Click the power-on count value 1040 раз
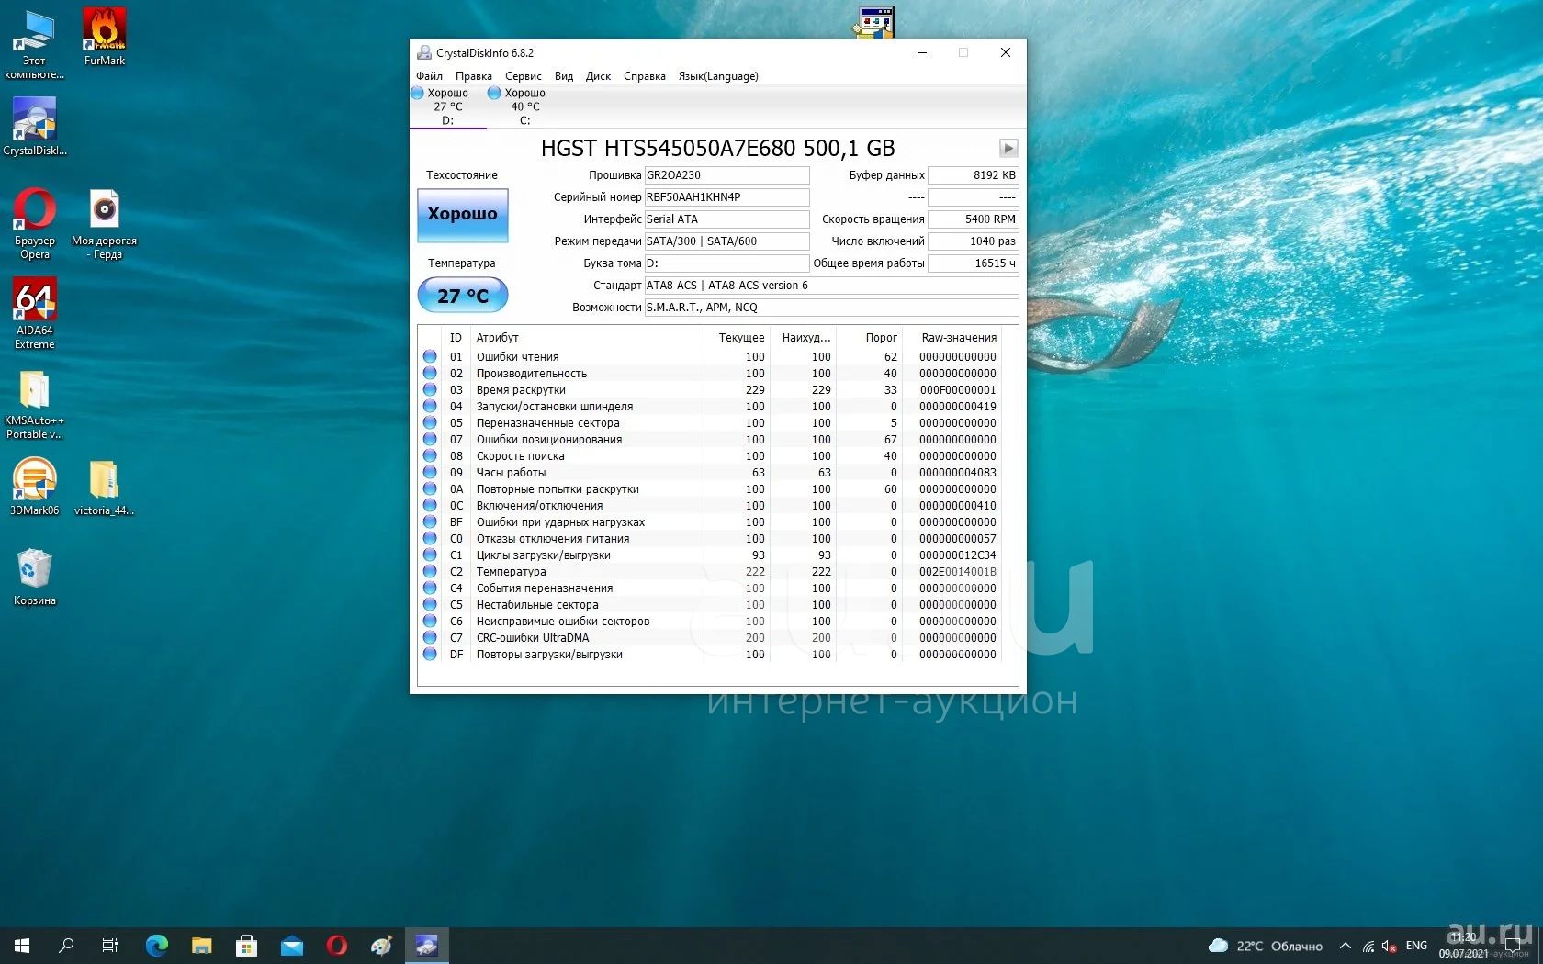The image size is (1543, 964). (x=974, y=241)
